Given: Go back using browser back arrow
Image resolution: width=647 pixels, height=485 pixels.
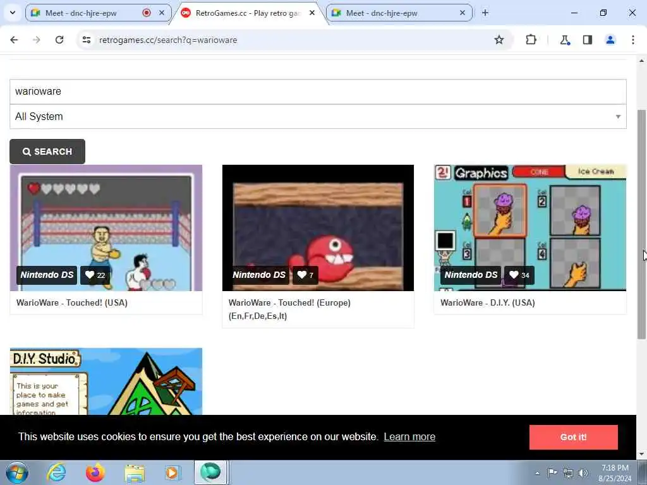Looking at the screenshot, I should [14, 40].
